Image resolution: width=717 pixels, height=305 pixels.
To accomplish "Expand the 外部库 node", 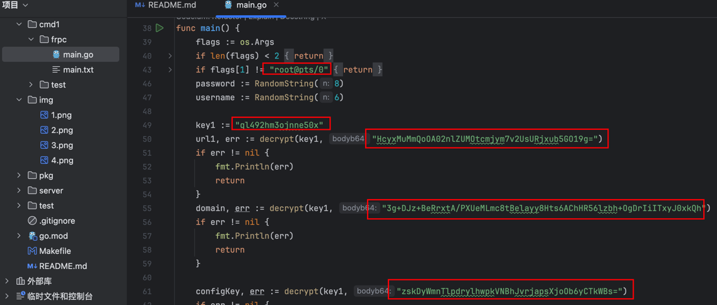I will click(7, 281).
